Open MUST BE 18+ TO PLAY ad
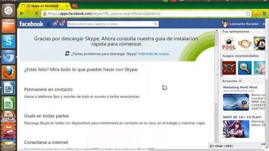Image resolution: width=269 pixels, height=151 pixels. pos(242,117)
